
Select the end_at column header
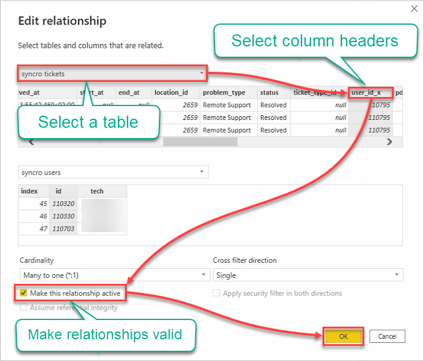tap(134, 93)
